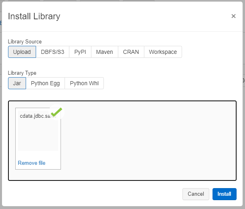Choose Workspace library source
The width and height of the screenshot is (245, 209).
(x=163, y=52)
